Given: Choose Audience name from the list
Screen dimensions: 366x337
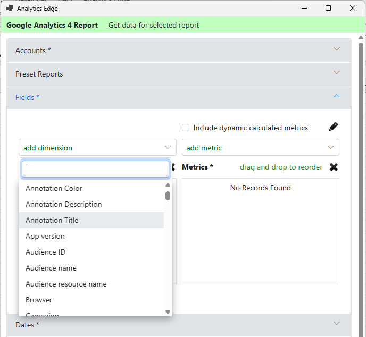Looking at the screenshot, I should (x=51, y=268).
